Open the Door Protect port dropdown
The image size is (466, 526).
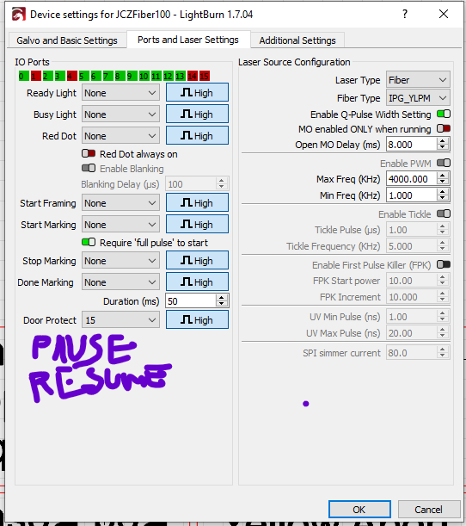click(120, 320)
